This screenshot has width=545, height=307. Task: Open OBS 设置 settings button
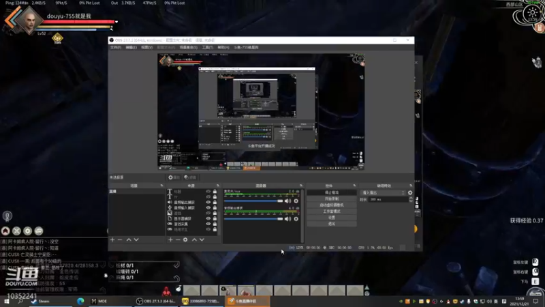[332, 218]
